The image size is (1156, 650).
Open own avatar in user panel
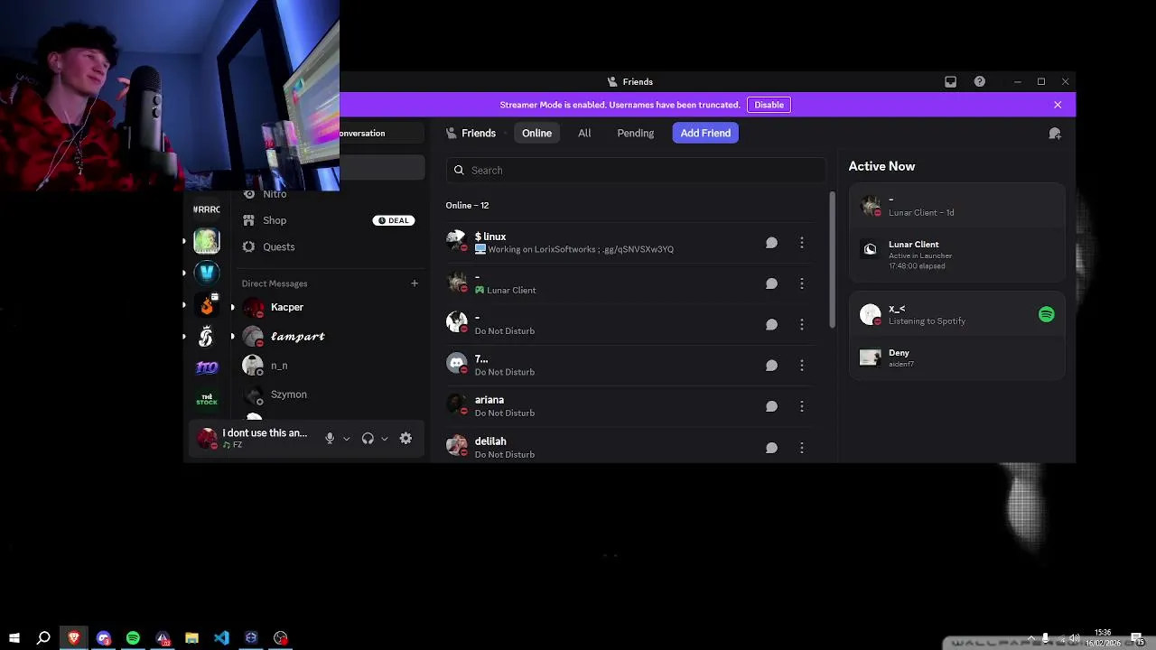tap(208, 439)
